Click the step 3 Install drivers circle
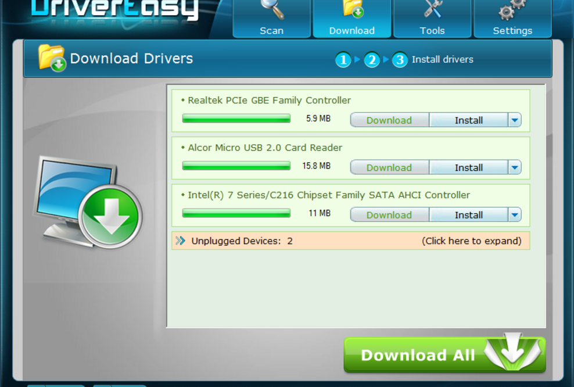Viewport: 574px width, 387px height. click(x=400, y=60)
